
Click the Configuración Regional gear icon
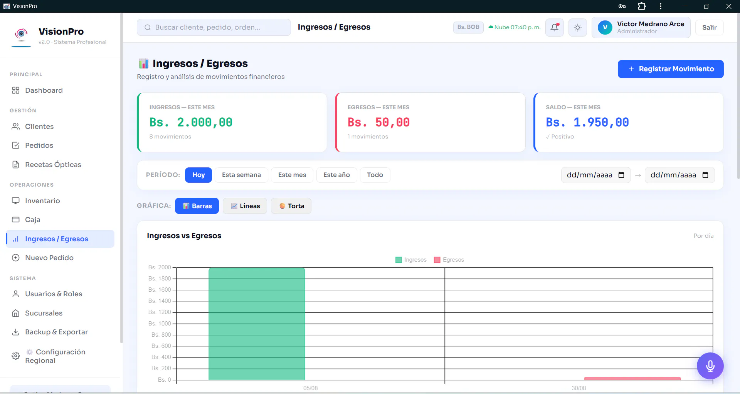click(15, 356)
